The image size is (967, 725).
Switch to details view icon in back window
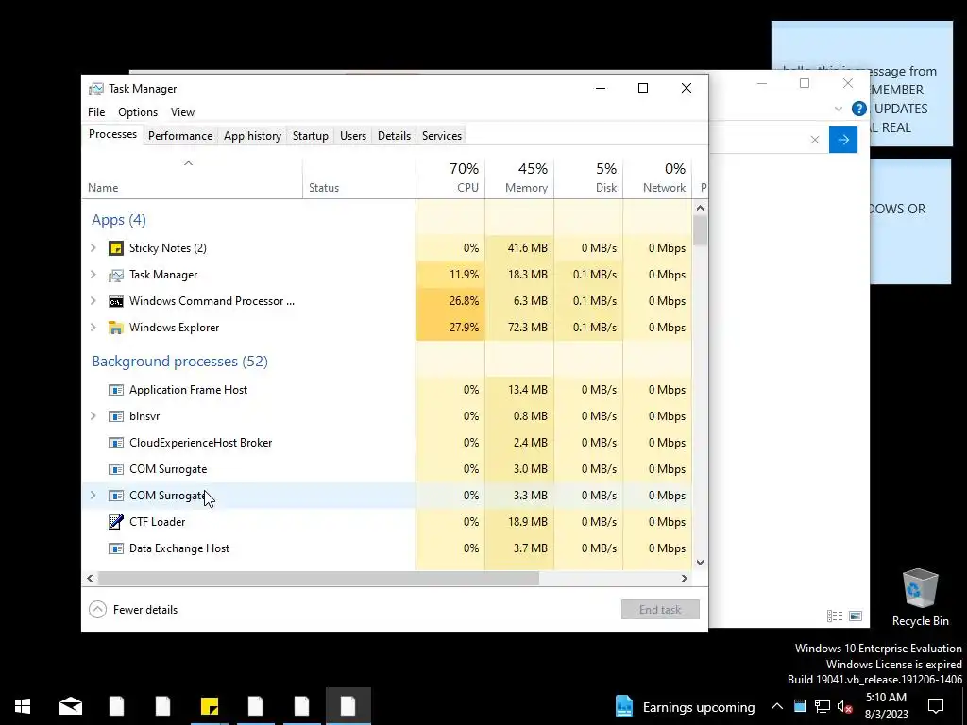pos(835,615)
